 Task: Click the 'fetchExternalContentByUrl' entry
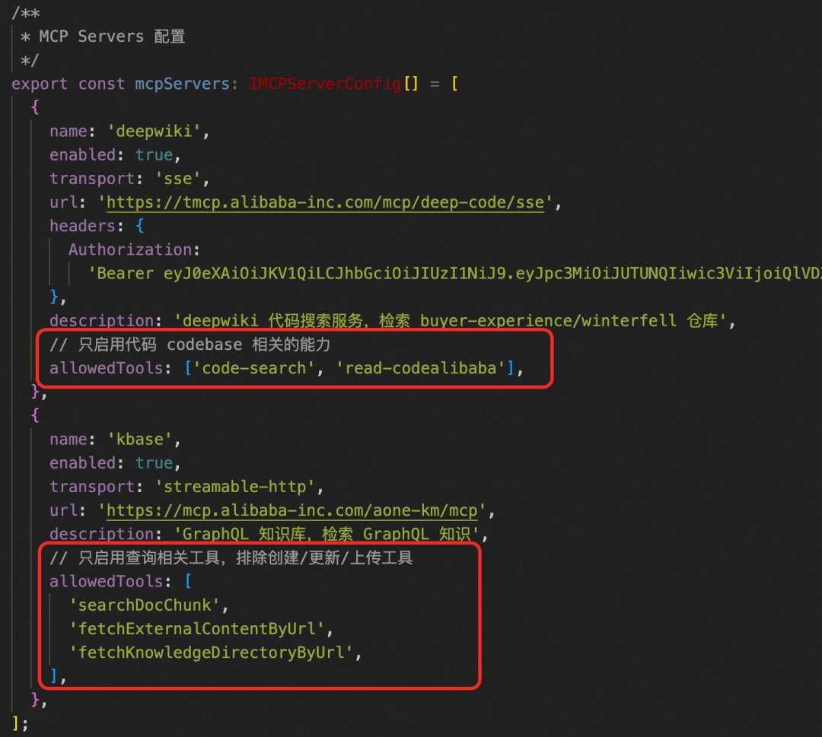pos(197,629)
